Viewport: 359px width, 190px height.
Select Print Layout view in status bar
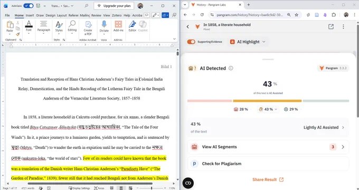121,188
